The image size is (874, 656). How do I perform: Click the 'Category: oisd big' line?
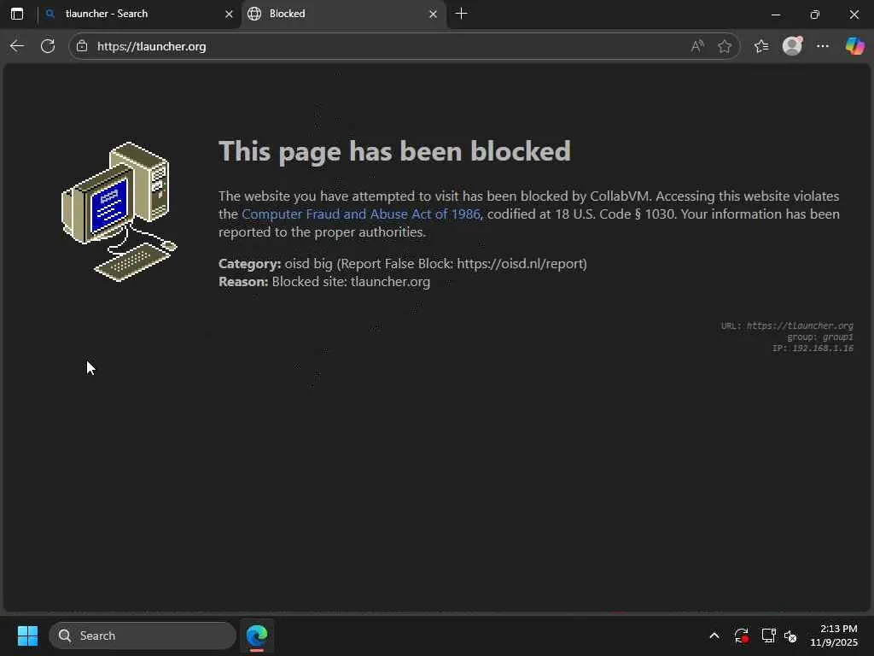[403, 263]
